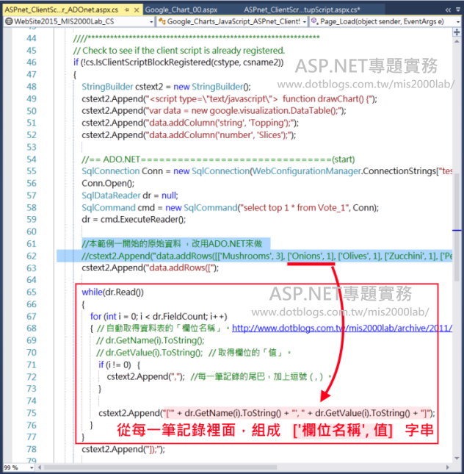464x474 pixels.
Task: Open the dotblogs.com.tw link on line 68
Action: (x=342, y=328)
